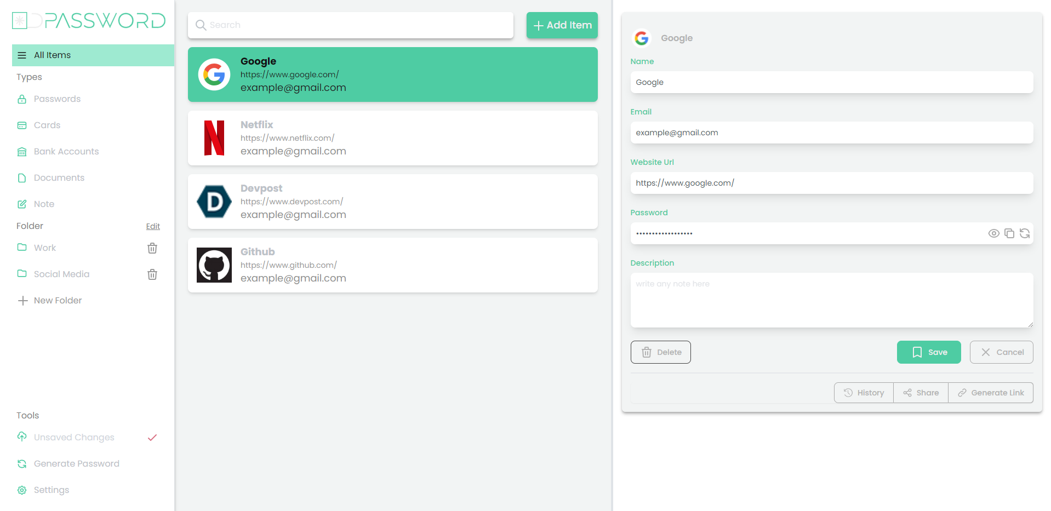
Task: Open the Passwords type filter
Action: point(57,99)
